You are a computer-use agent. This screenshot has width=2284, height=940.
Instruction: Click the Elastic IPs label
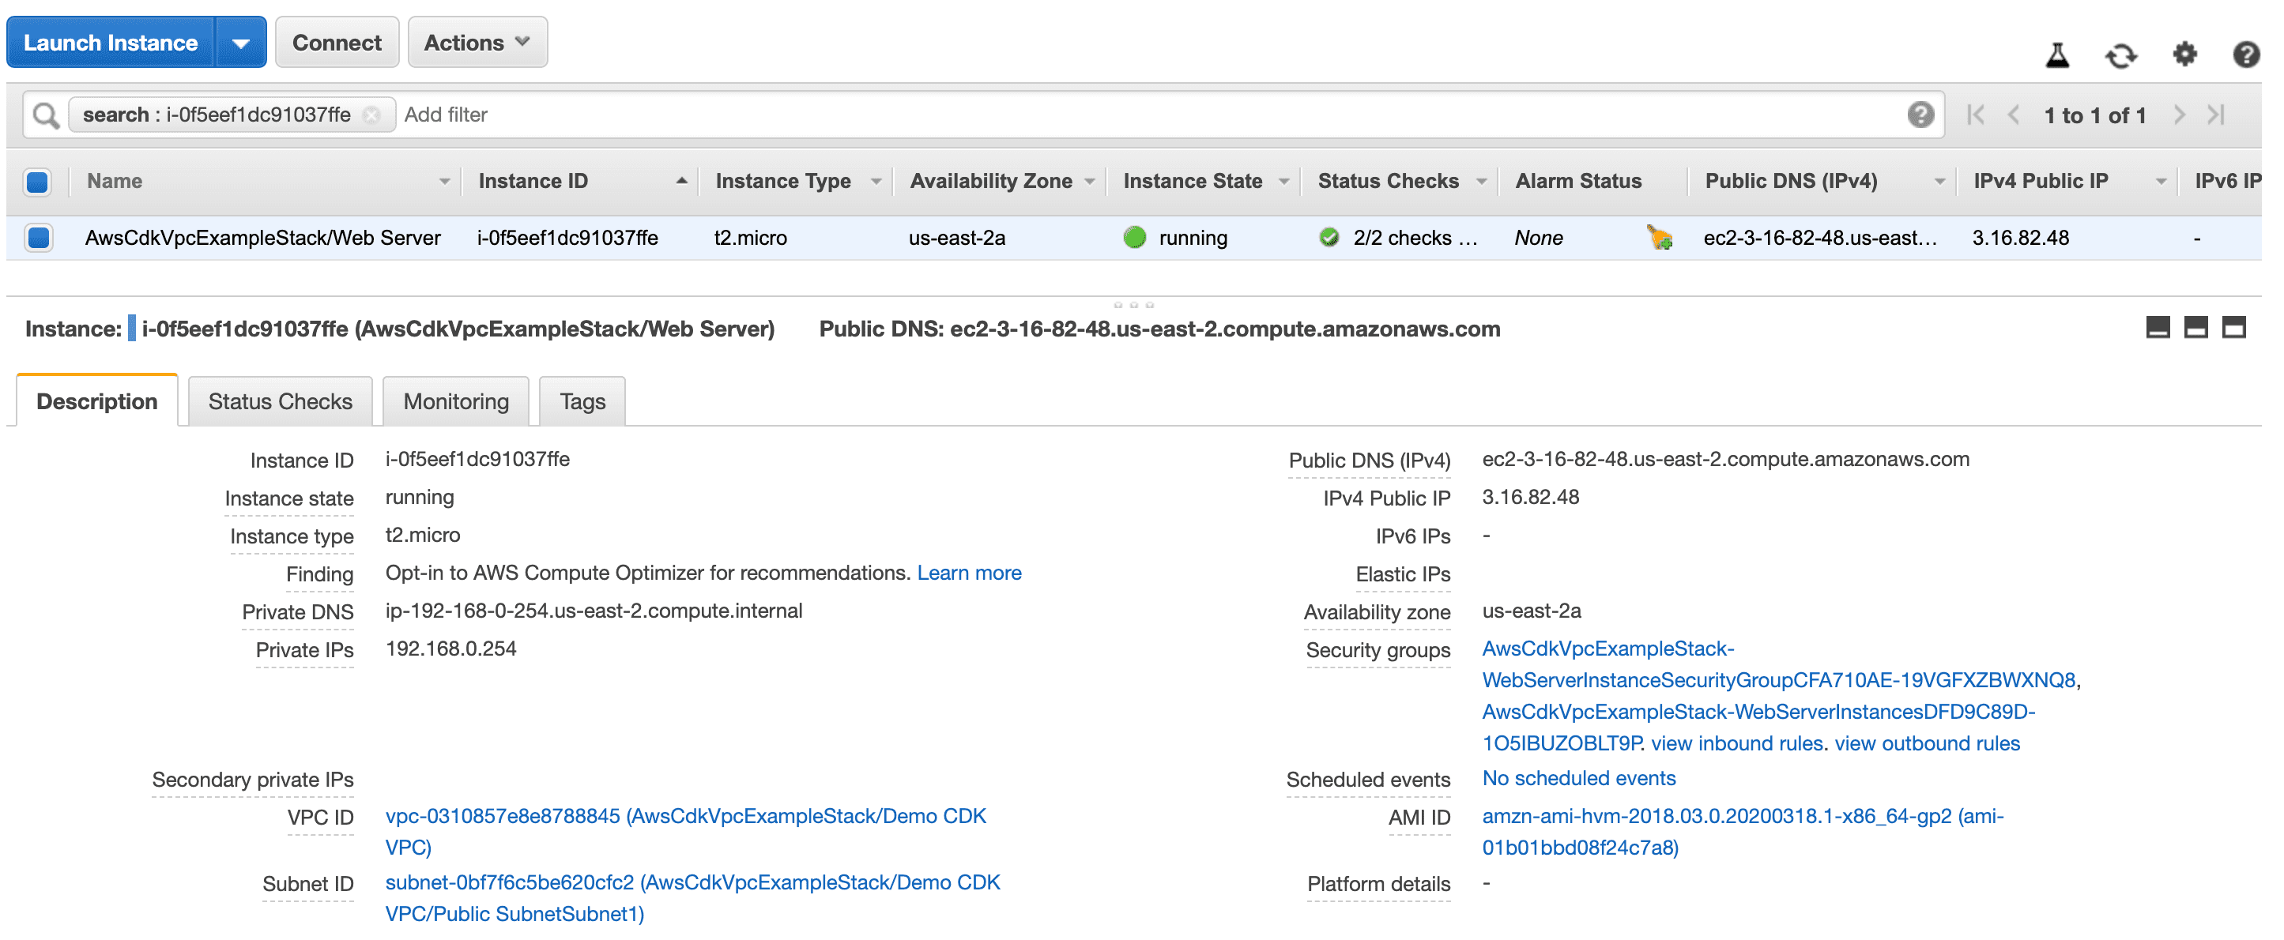[1403, 575]
